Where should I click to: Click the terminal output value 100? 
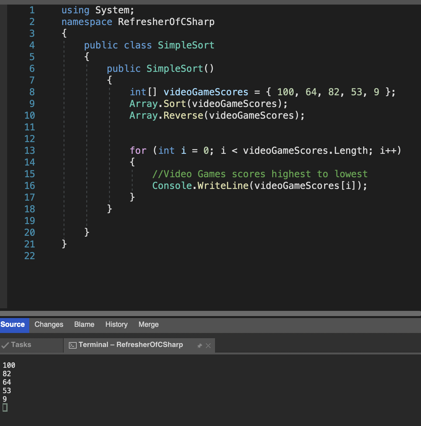point(9,365)
